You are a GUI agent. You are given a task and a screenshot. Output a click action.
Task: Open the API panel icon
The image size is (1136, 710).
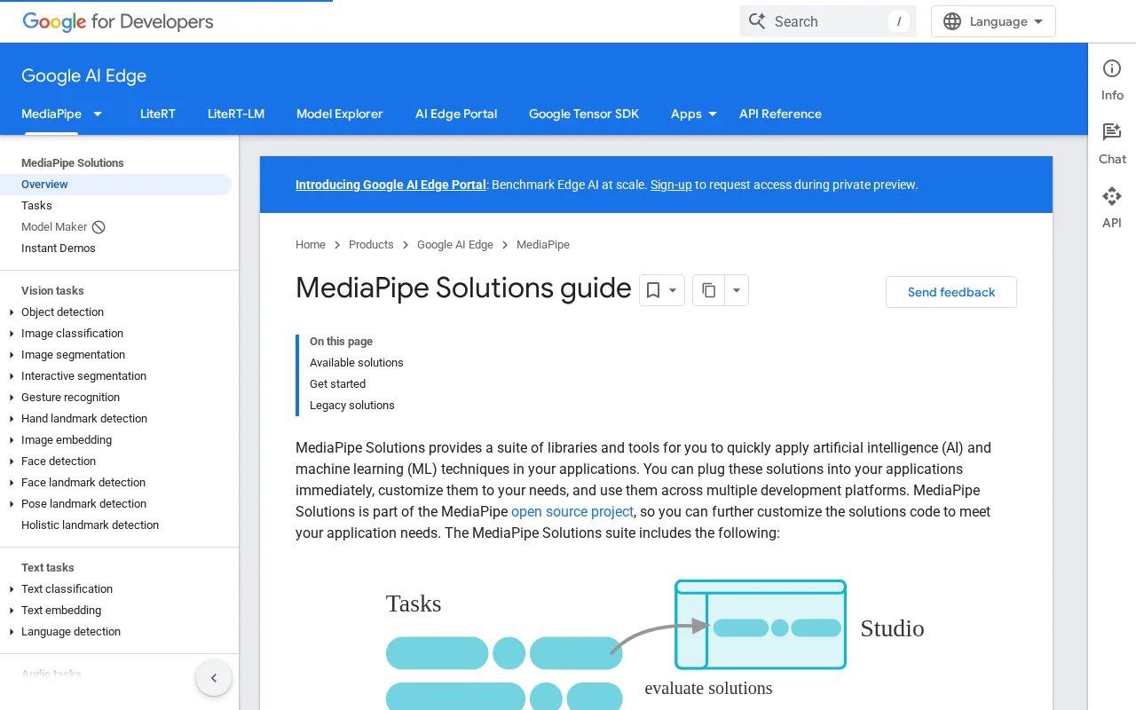click(1112, 196)
